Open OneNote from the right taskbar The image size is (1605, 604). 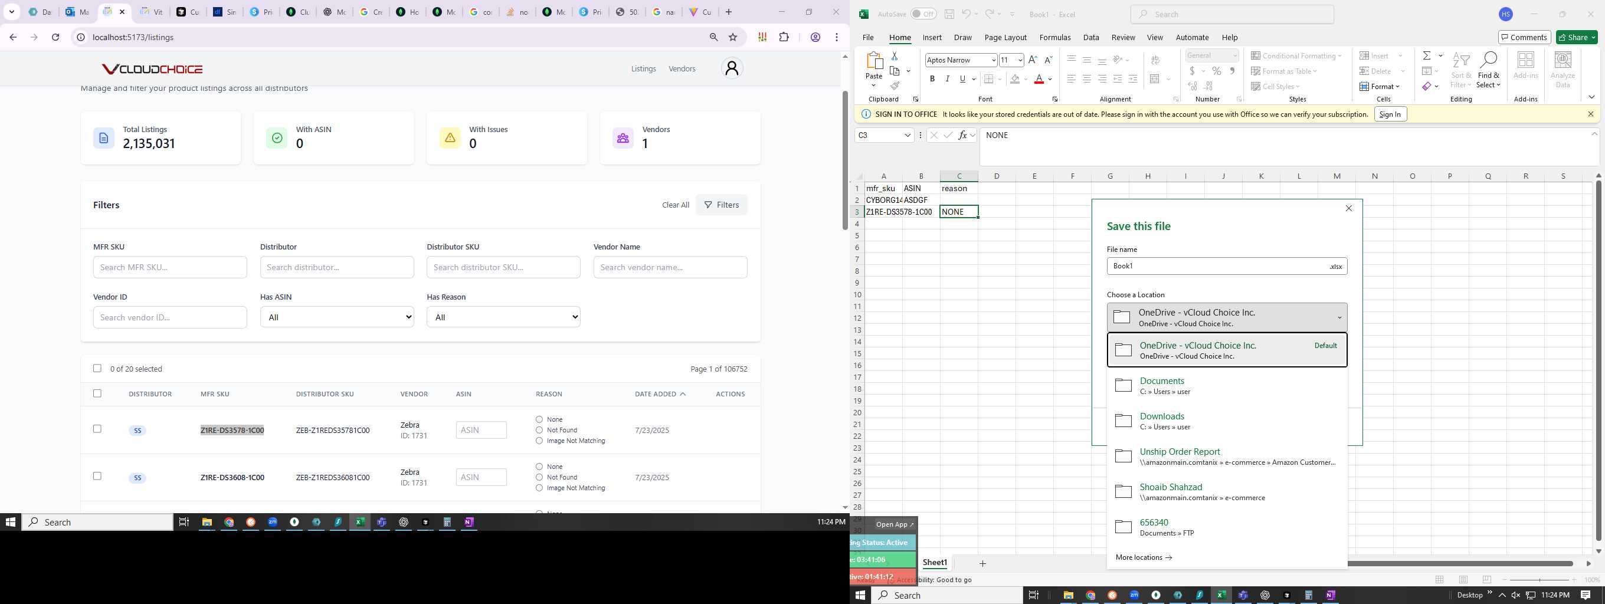click(x=1330, y=595)
